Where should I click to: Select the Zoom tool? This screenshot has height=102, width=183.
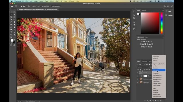[x=11, y=37]
